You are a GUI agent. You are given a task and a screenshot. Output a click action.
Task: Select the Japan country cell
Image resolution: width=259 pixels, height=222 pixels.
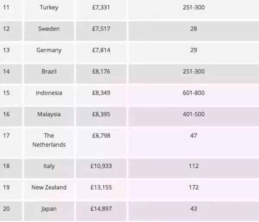coord(49,209)
